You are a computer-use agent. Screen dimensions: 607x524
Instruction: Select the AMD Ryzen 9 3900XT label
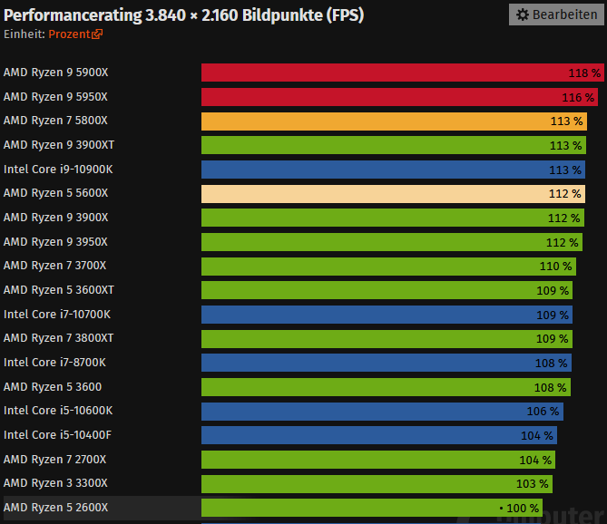point(59,145)
